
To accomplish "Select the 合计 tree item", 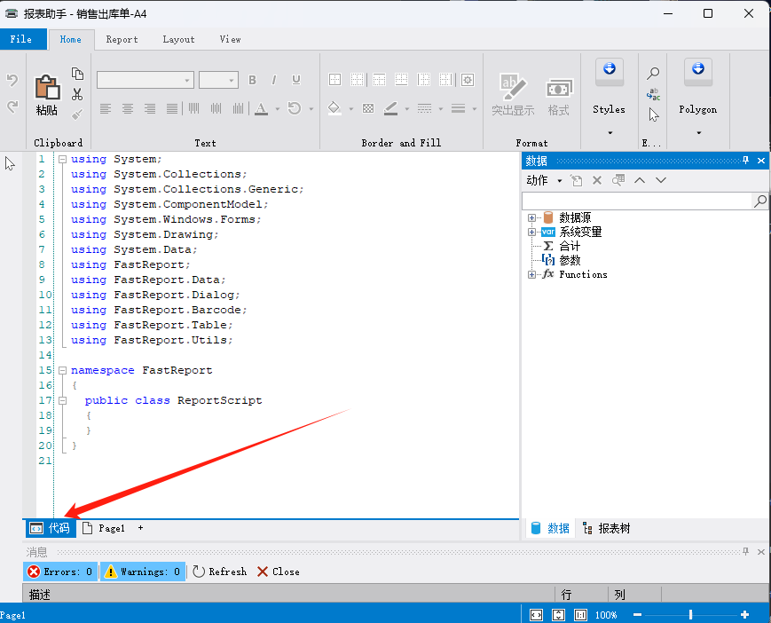I will click(x=570, y=247).
